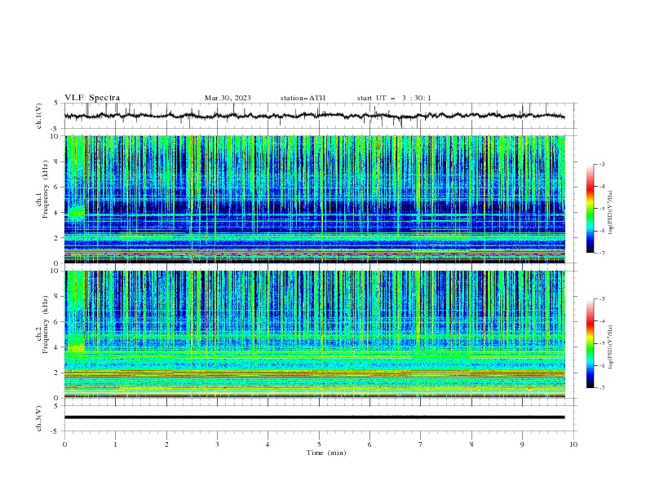Click the '-7' value on ch.2 color bar
The image size is (646, 499).
[x=601, y=387]
